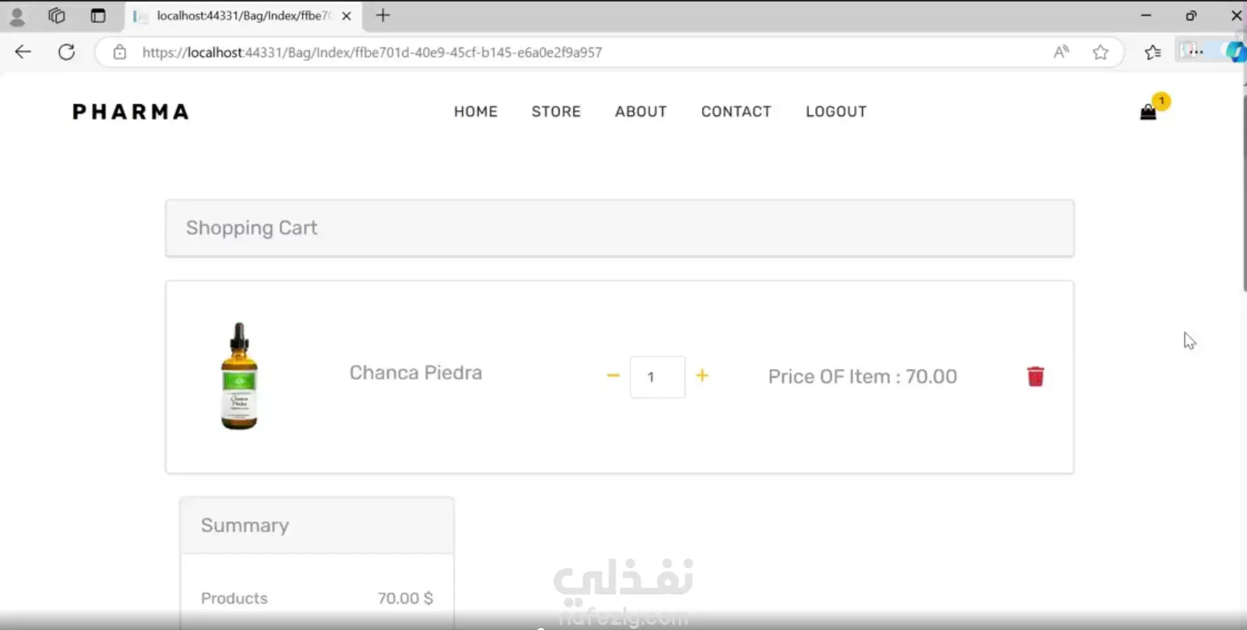Add this page to favorites star
This screenshot has height=630, width=1247.
click(x=1100, y=52)
